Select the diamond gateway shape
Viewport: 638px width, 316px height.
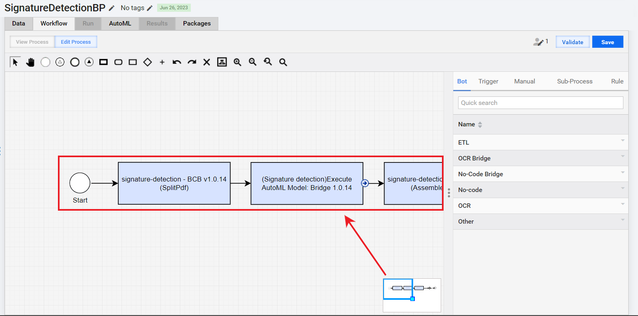(x=147, y=62)
